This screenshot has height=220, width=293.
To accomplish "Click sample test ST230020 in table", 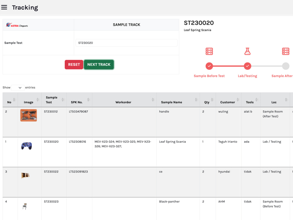I will click(51, 142).
